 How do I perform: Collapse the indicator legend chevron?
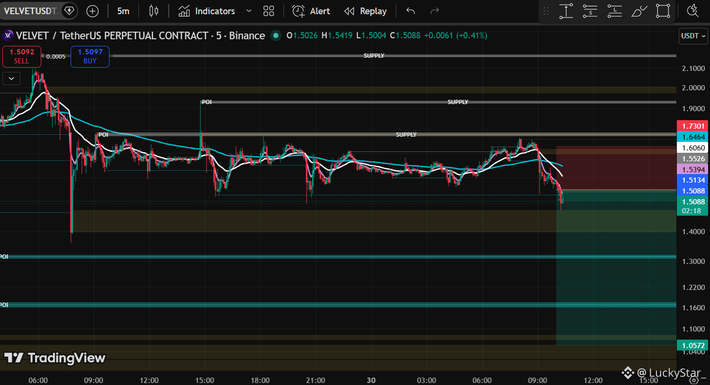11,79
